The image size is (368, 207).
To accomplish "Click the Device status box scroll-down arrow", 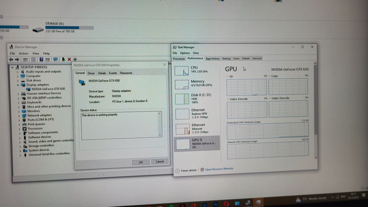I will pyautogui.click(x=160, y=135).
